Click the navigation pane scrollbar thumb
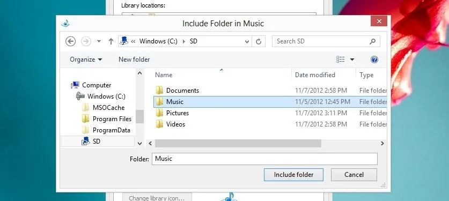Screen dimensions: 449x201 point(139,116)
